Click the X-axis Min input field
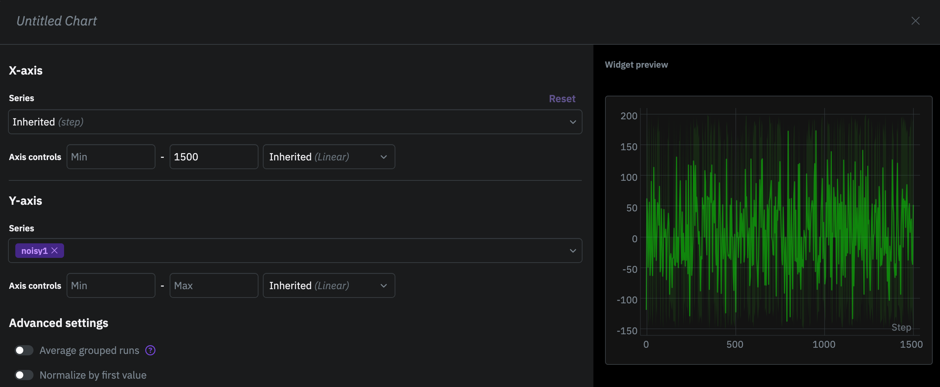940x387 pixels. point(111,157)
